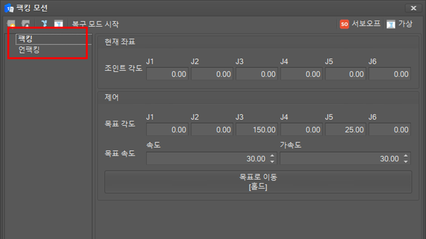
Task: Click the first grayed toolbar icon with yellow badge
Action: click(x=11, y=24)
